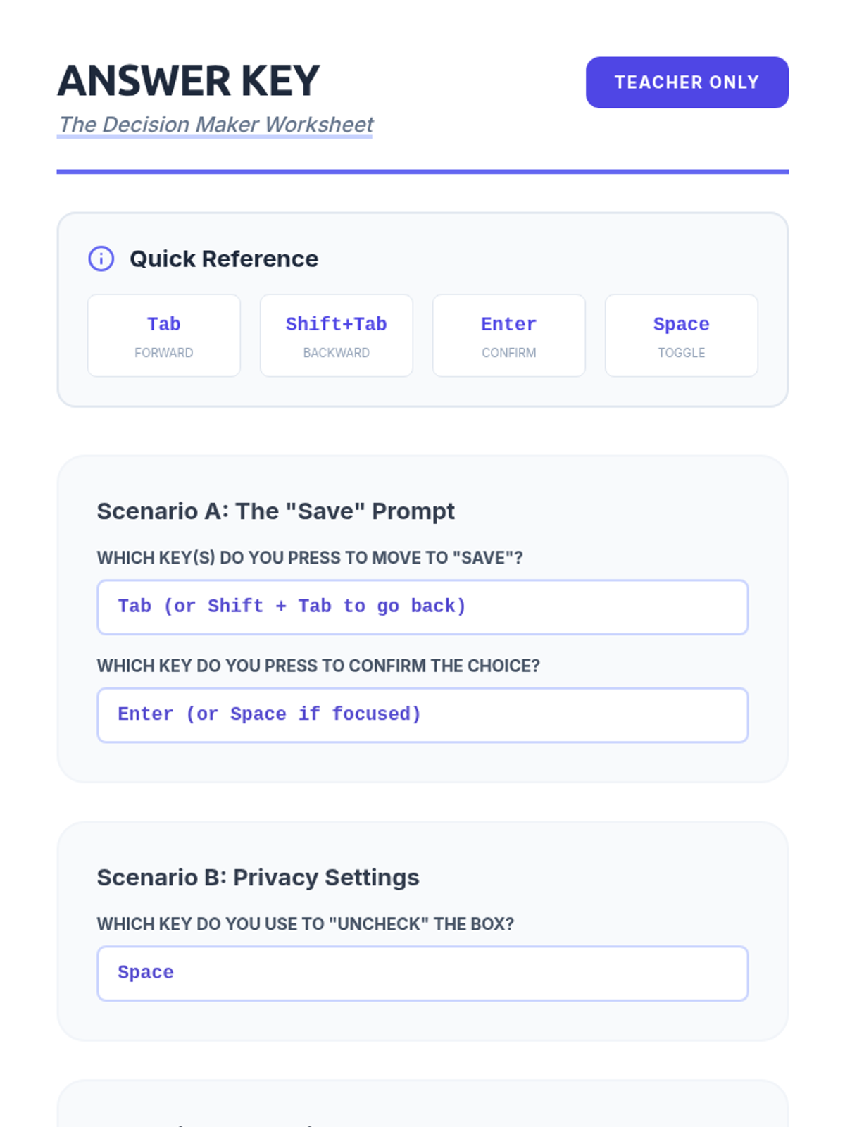Select the Tab key name in Quick Reference

(x=163, y=324)
